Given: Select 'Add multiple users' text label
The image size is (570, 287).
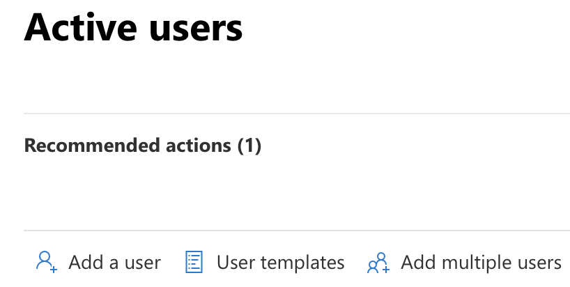Looking at the screenshot, I should [481, 263].
